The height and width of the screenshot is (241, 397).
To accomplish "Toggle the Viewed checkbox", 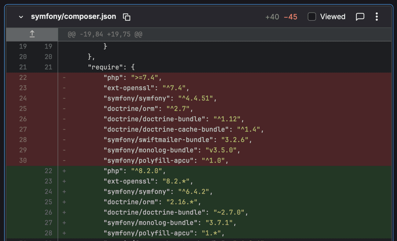I will 312,17.
